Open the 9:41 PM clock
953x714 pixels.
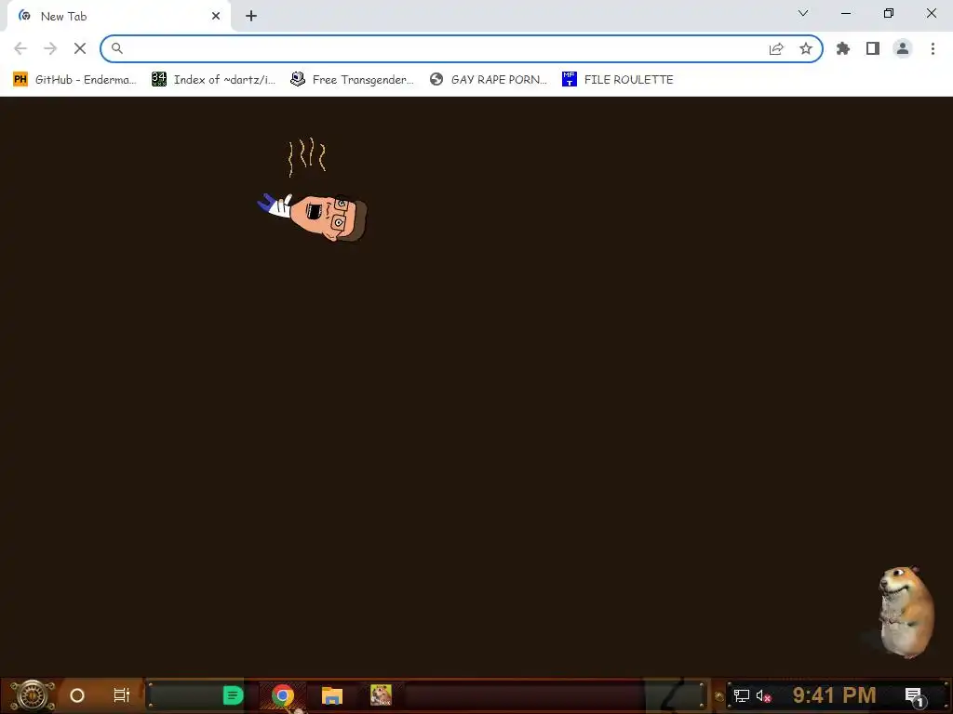834,695
